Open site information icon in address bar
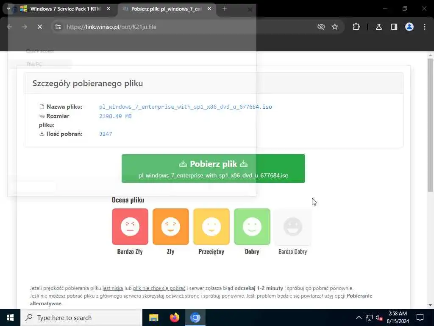The width and height of the screenshot is (434, 326). (x=58, y=27)
